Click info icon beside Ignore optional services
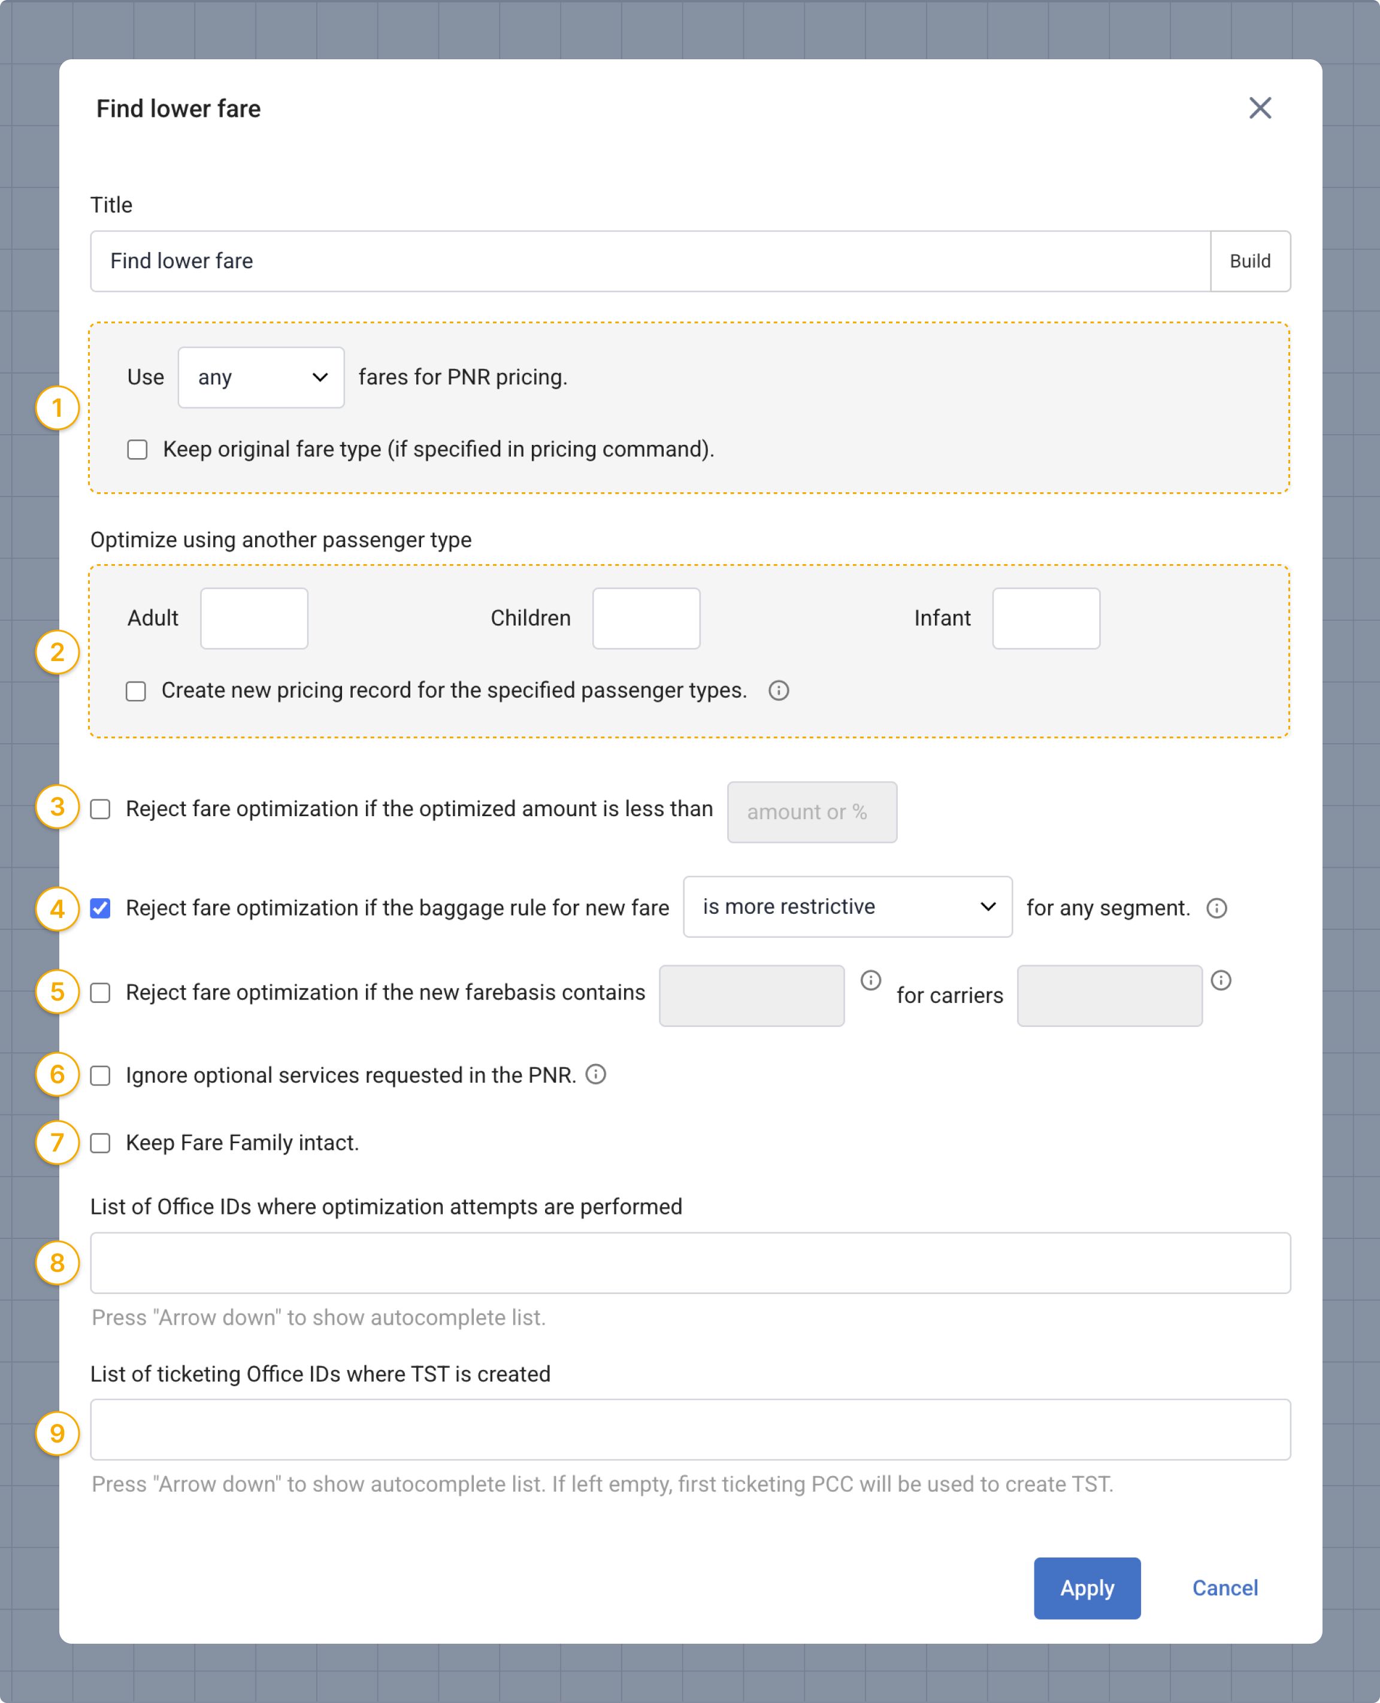 (x=595, y=1074)
